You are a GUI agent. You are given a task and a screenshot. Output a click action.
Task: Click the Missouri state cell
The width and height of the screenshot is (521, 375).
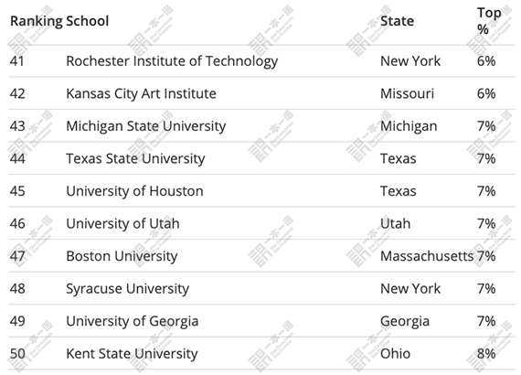(407, 93)
